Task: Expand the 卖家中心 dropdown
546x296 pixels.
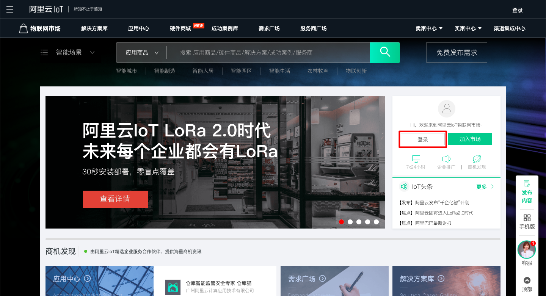Action: pos(429,28)
